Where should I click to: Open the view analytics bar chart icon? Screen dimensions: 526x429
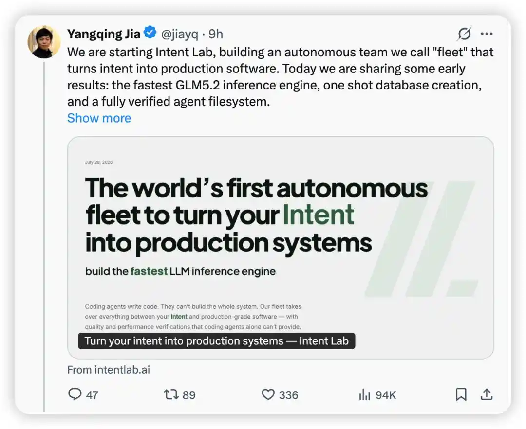point(364,395)
